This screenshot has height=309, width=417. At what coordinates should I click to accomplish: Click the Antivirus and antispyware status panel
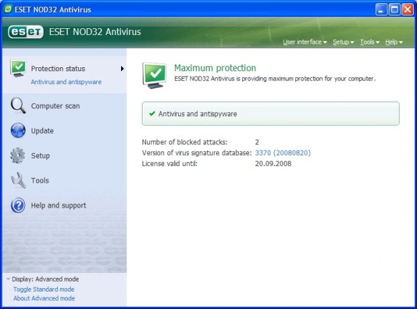270,114
